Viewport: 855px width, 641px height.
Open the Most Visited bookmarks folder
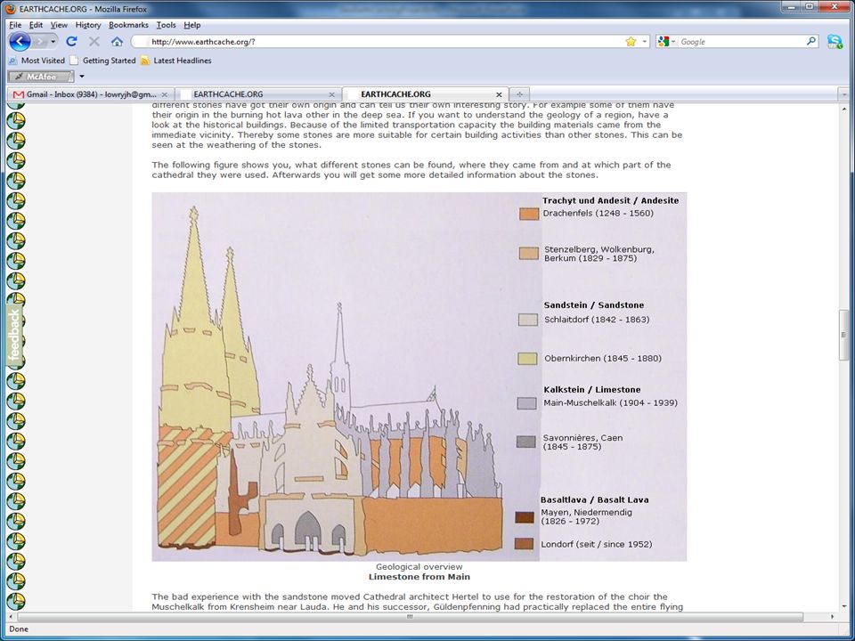[x=37, y=61]
